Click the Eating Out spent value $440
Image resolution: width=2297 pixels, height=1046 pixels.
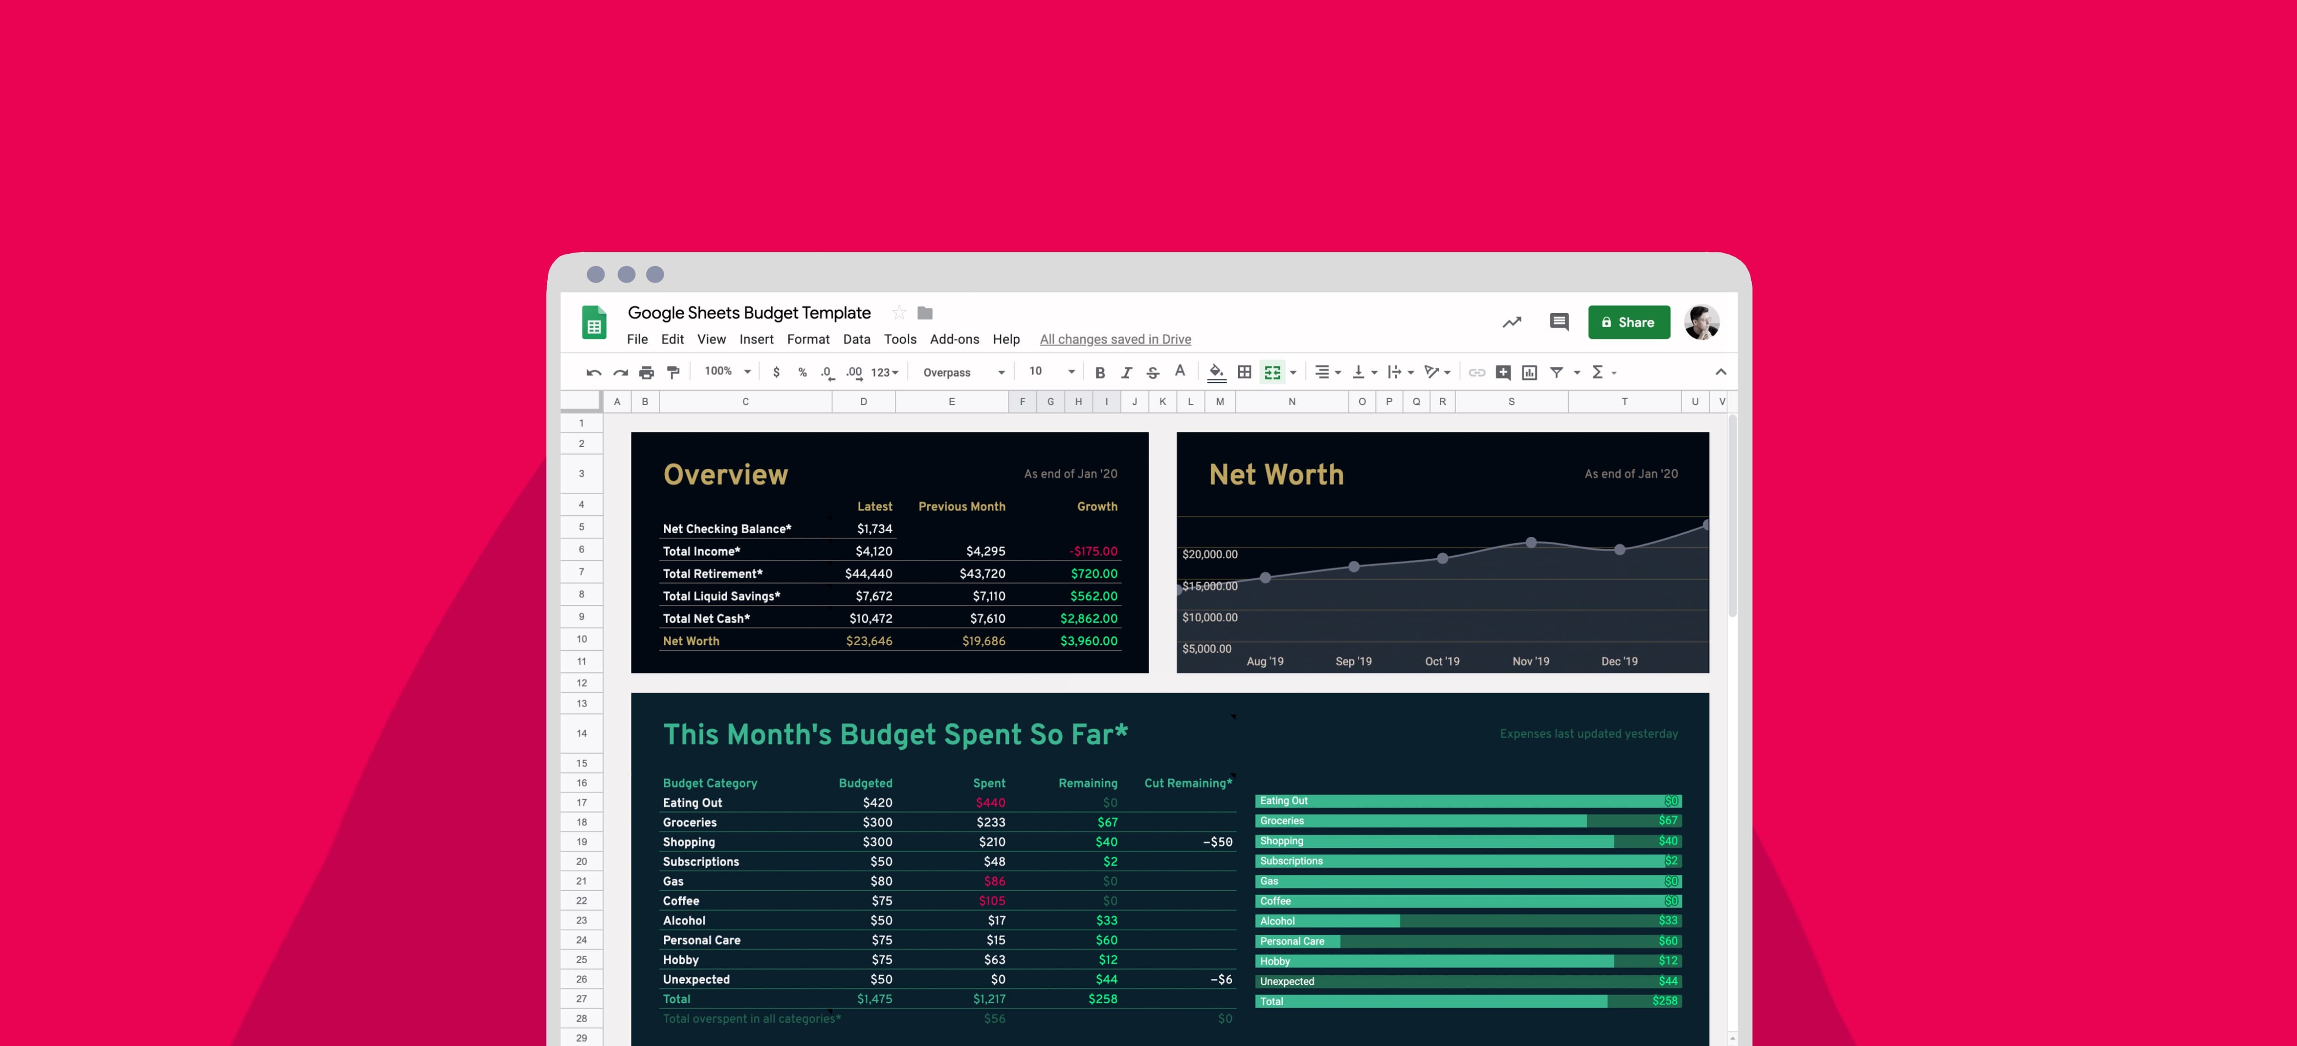[990, 803]
